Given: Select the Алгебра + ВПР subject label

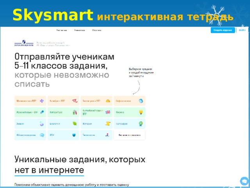Looking at the screenshot, I should click(x=57, y=101).
